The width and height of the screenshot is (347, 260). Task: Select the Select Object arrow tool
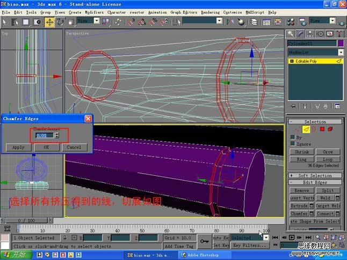[4, 22]
